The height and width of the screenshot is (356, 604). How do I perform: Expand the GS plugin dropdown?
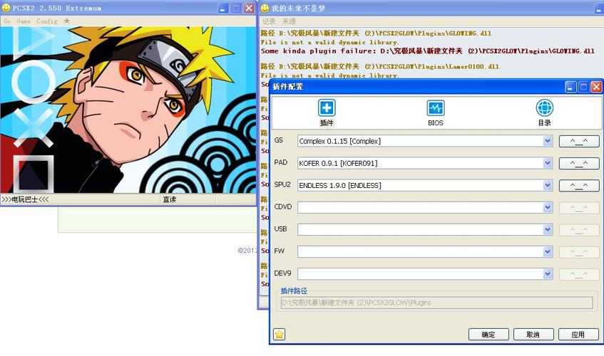pos(548,141)
